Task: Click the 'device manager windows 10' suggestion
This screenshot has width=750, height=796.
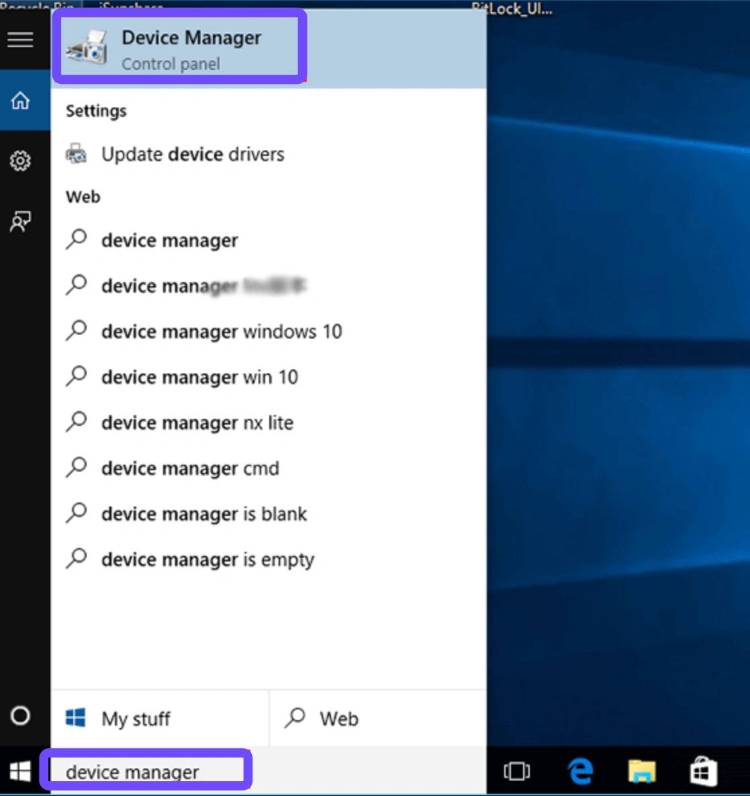Action: click(221, 332)
